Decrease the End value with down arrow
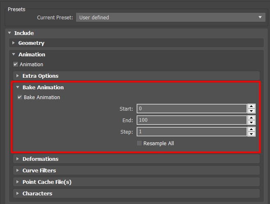 click(x=252, y=123)
